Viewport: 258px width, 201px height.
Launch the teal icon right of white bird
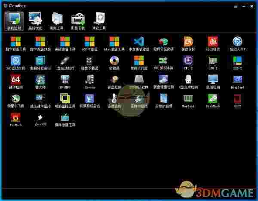(x=65, y=117)
